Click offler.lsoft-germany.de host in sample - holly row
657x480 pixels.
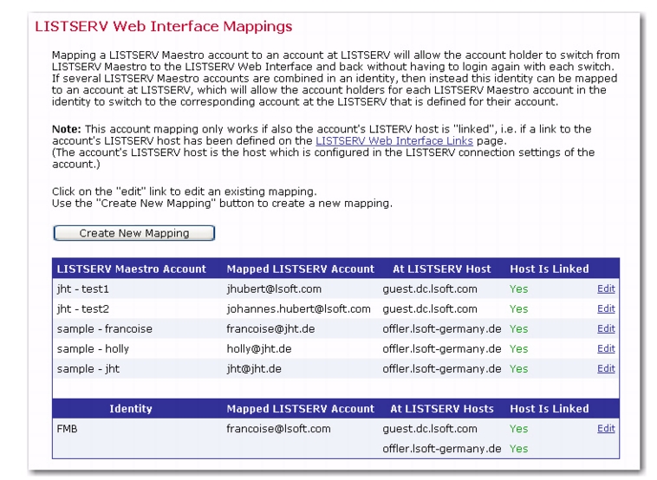click(442, 349)
